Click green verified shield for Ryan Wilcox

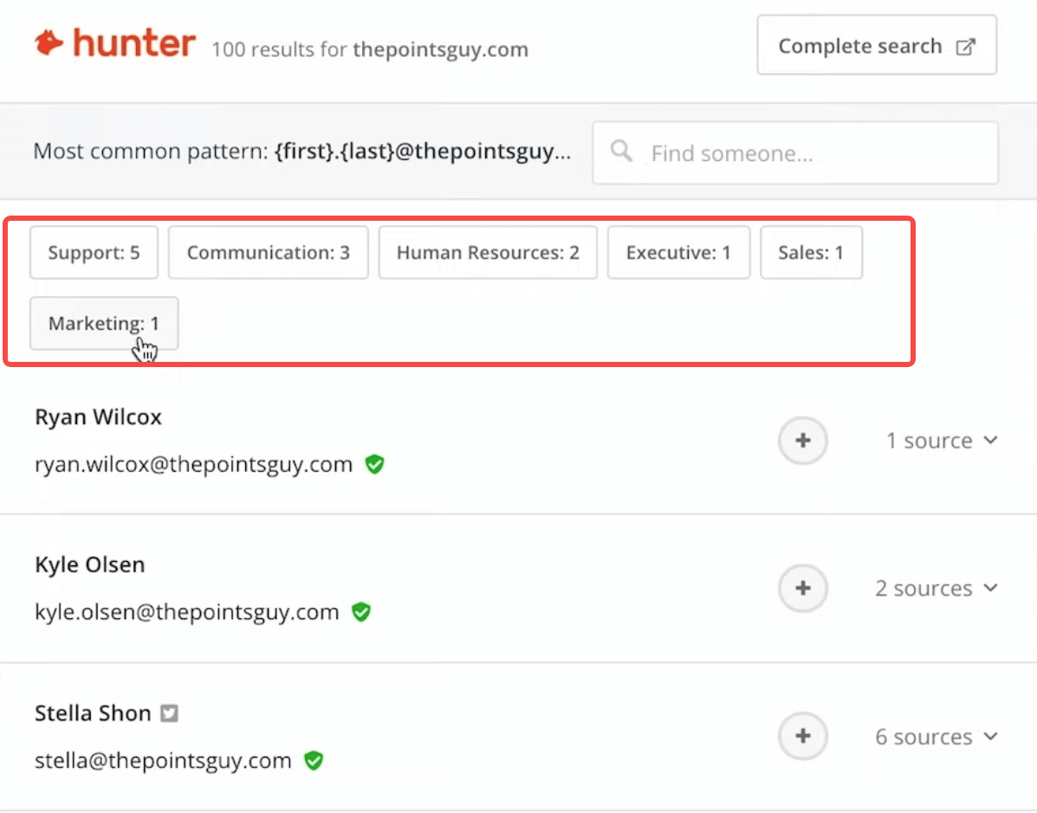coord(375,464)
